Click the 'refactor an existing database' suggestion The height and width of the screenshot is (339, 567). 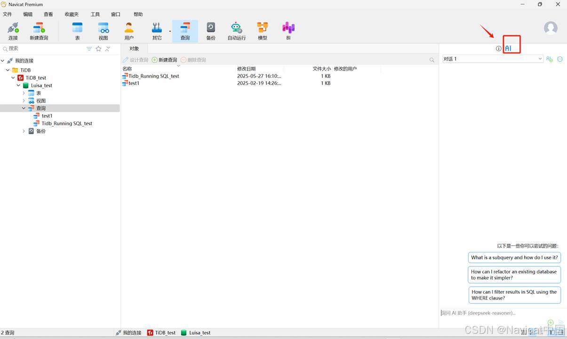(x=514, y=274)
